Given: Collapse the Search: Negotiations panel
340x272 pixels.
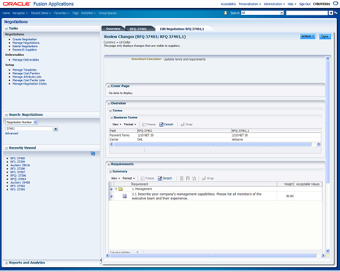Looking at the screenshot, I should pyautogui.click(x=6, y=115).
